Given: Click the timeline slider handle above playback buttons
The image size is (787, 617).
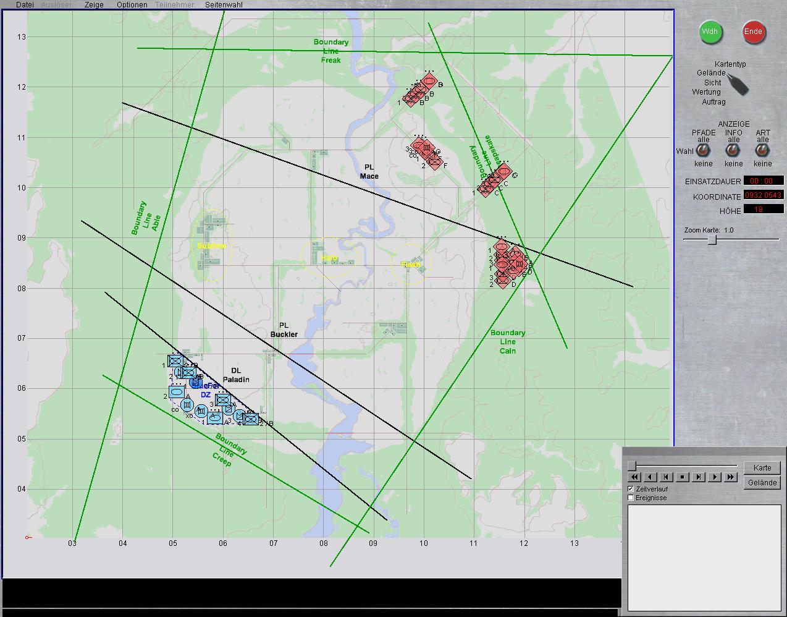Looking at the screenshot, I should point(632,466).
